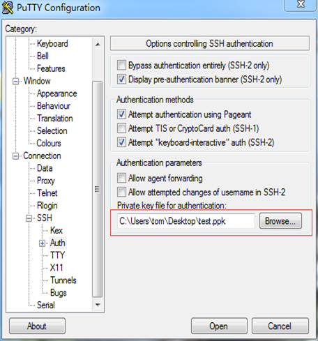
Task: Open Serial settings
Action: click(x=46, y=305)
